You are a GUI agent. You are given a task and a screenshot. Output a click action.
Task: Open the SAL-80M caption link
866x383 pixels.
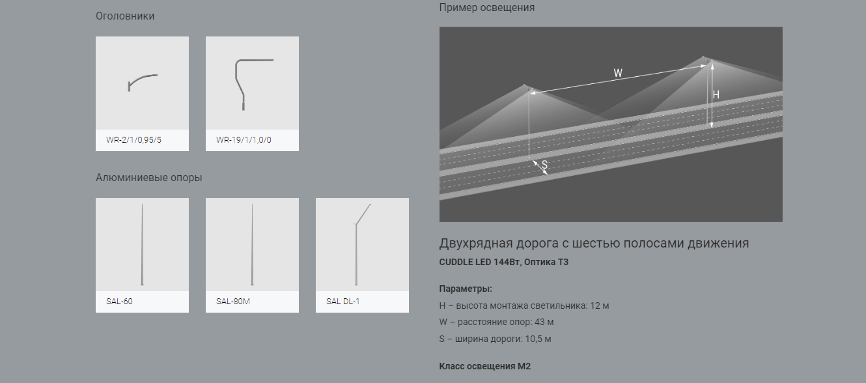pos(233,302)
